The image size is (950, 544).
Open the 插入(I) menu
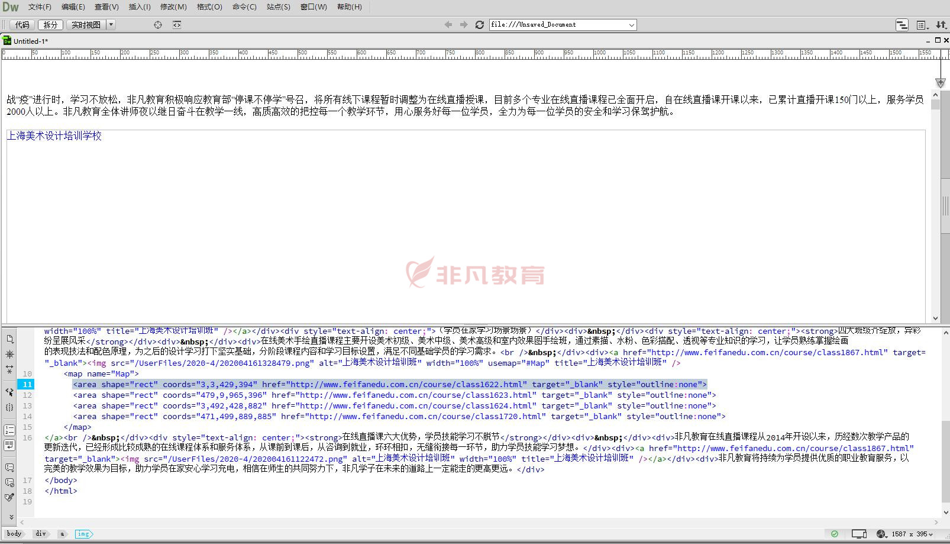[140, 7]
